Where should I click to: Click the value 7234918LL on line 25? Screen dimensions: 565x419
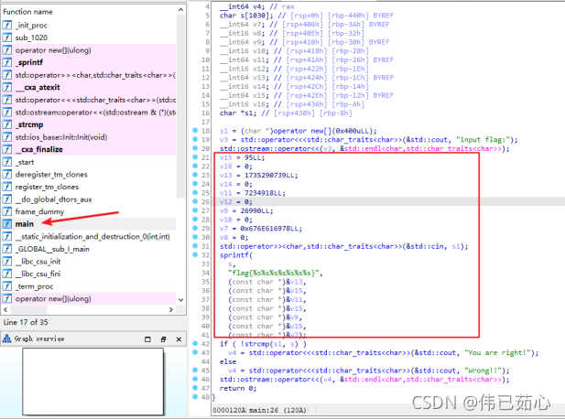coord(265,193)
